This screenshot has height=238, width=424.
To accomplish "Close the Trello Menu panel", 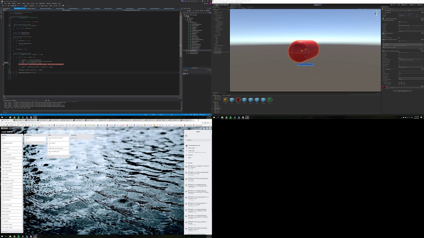I will pos(210,132).
